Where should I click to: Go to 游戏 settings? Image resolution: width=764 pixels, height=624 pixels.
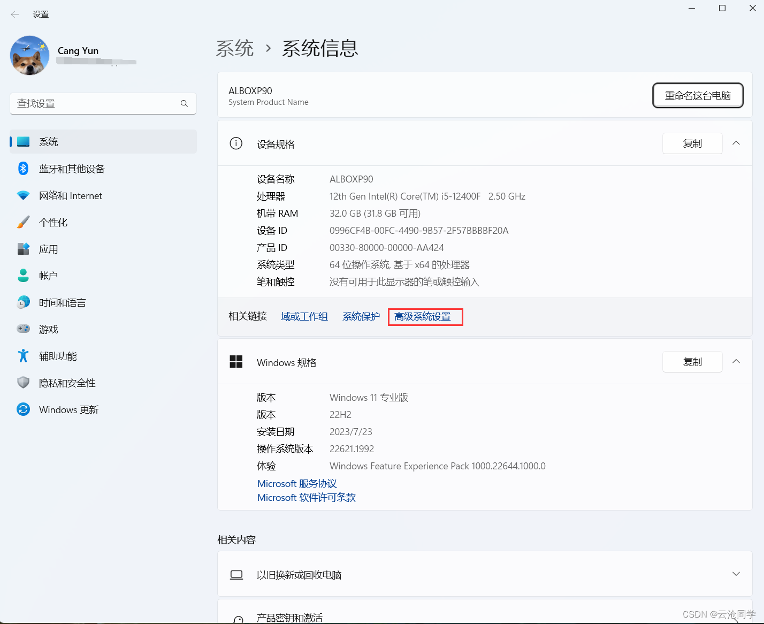tap(103, 329)
